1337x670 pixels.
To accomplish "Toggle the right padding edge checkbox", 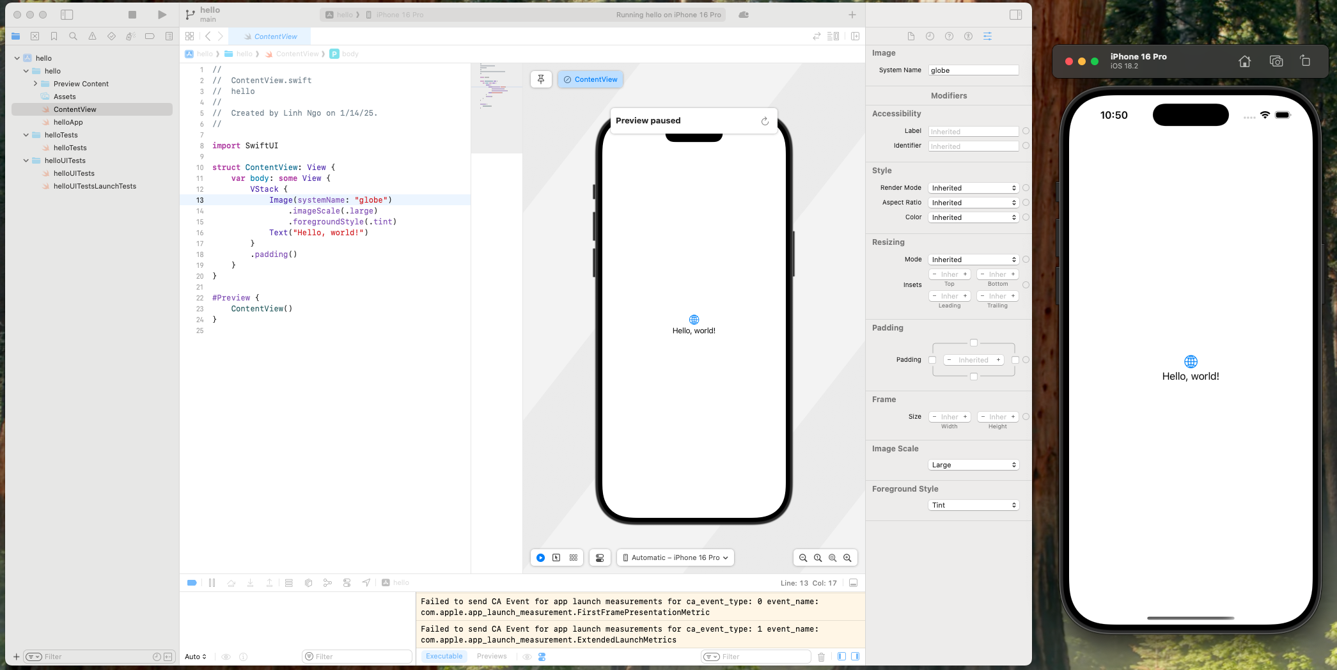I will pos(1015,360).
